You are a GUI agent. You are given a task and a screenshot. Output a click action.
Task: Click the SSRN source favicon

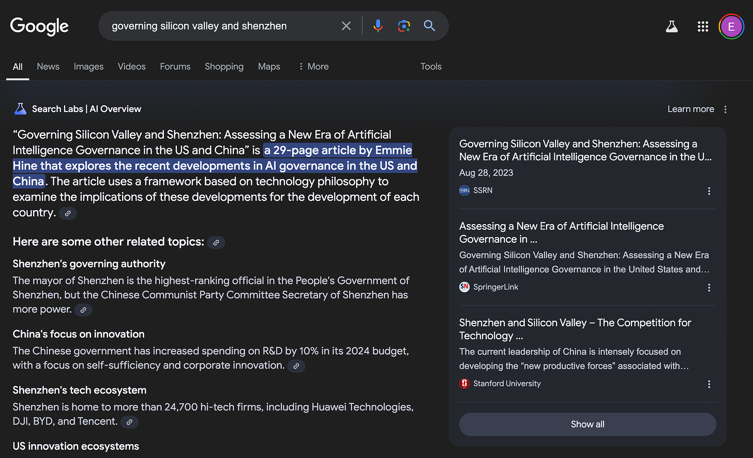coord(464,191)
